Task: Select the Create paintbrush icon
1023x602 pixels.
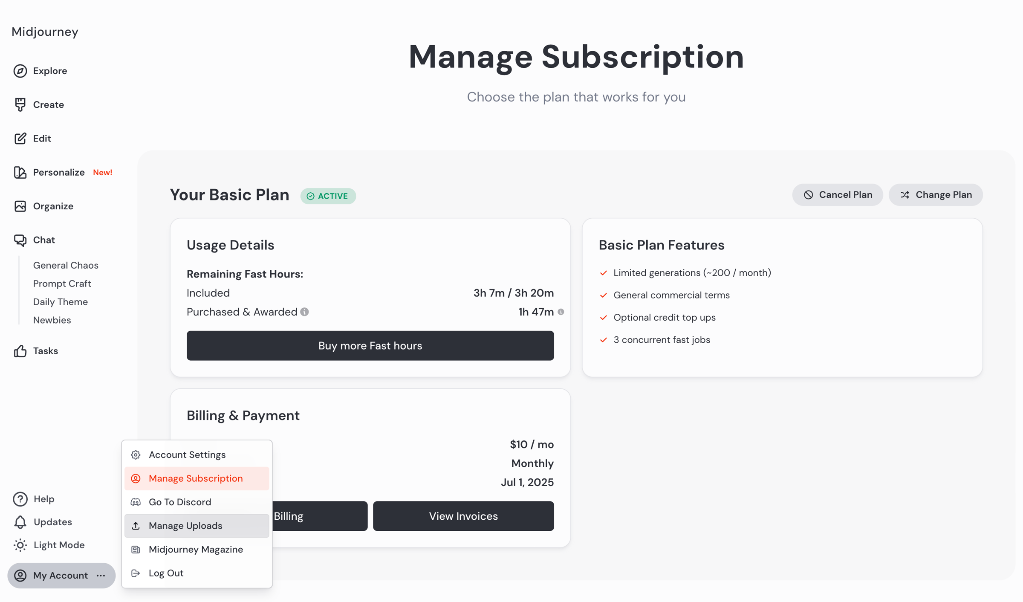Action: (x=20, y=104)
